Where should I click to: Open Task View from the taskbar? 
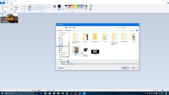(37, 93)
